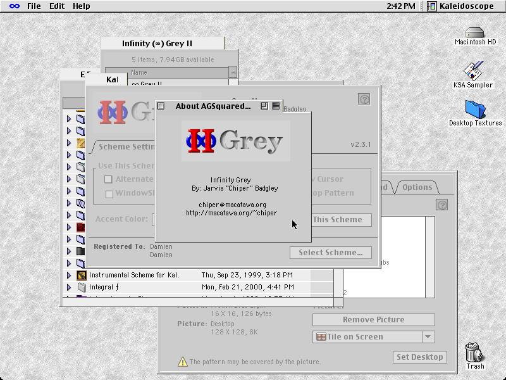506x380 pixels.
Task: Click scrollbar of Appearance picture list
Action: [x=430, y=257]
